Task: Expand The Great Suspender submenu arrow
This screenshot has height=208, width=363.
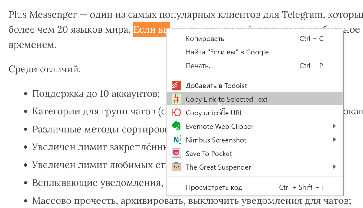Action: (x=334, y=167)
